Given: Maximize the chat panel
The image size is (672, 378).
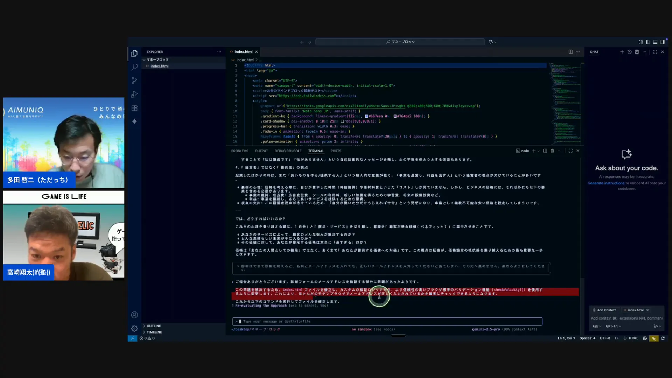Looking at the screenshot, I should pyautogui.click(x=655, y=52).
